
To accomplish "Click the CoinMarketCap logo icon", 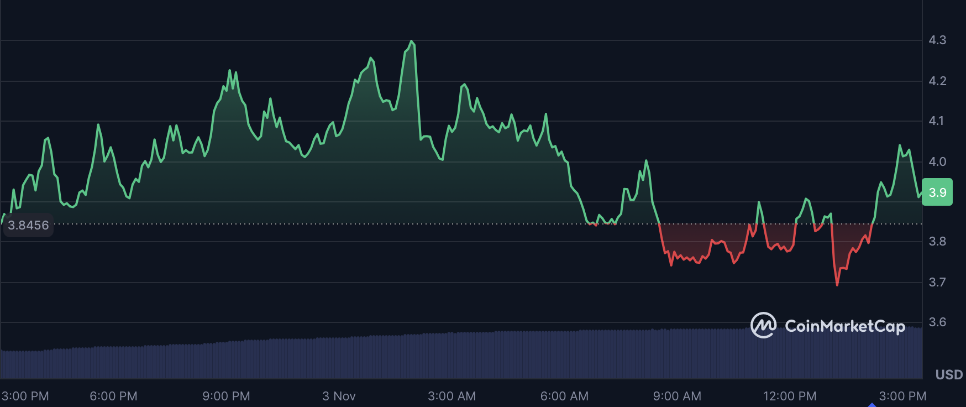I will click(x=763, y=325).
